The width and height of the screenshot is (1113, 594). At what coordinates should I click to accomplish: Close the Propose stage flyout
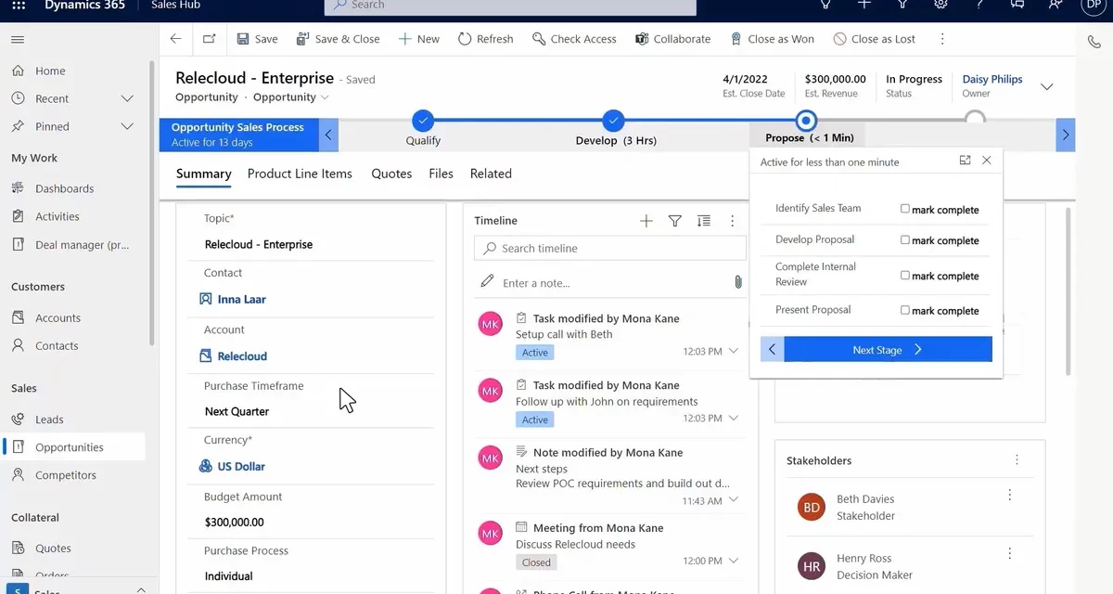pyautogui.click(x=987, y=161)
